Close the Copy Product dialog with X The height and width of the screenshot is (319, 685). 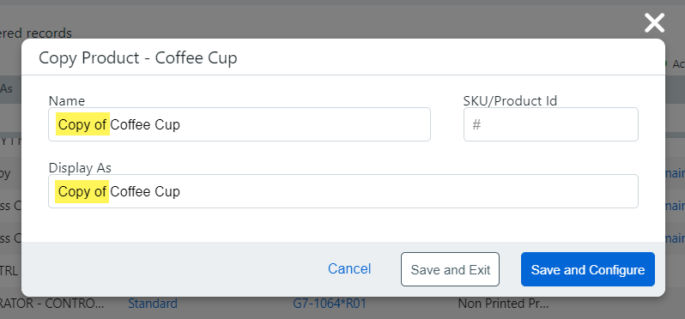654,23
